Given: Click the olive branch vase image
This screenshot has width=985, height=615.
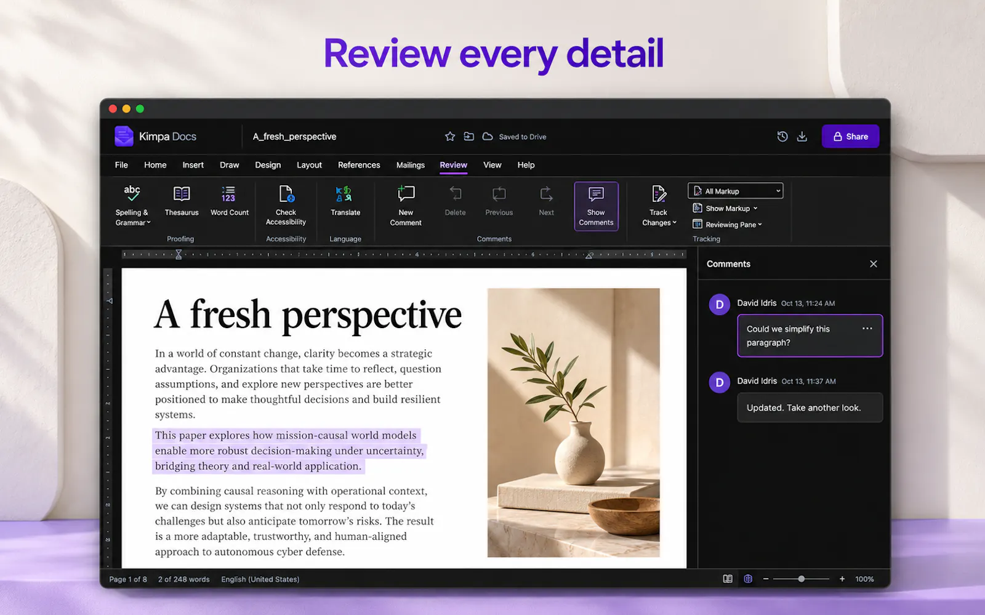Looking at the screenshot, I should (x=574, y=423).
